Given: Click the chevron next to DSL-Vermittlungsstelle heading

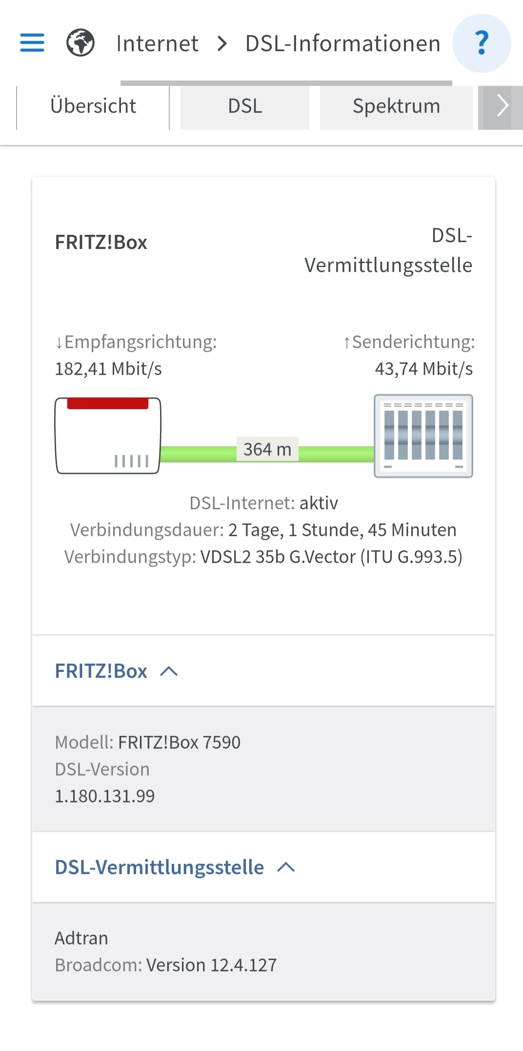Looking at the screenshot, I should [x=286, y=867].
